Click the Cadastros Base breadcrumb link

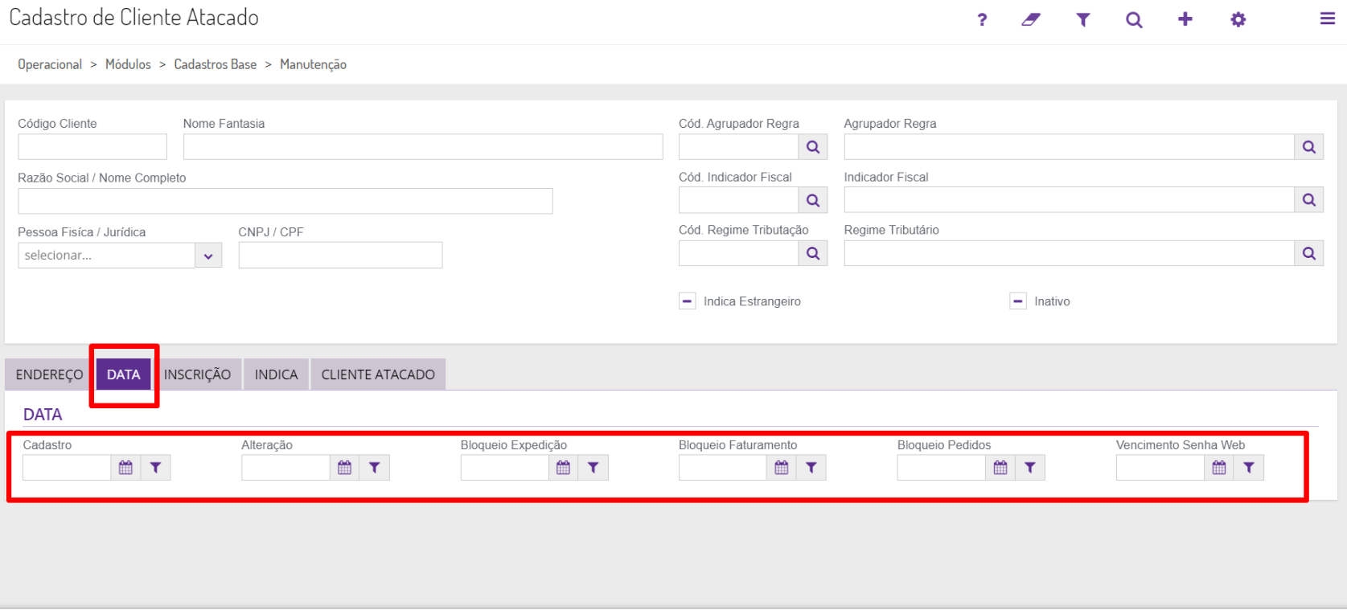click(x=216, y=64)
